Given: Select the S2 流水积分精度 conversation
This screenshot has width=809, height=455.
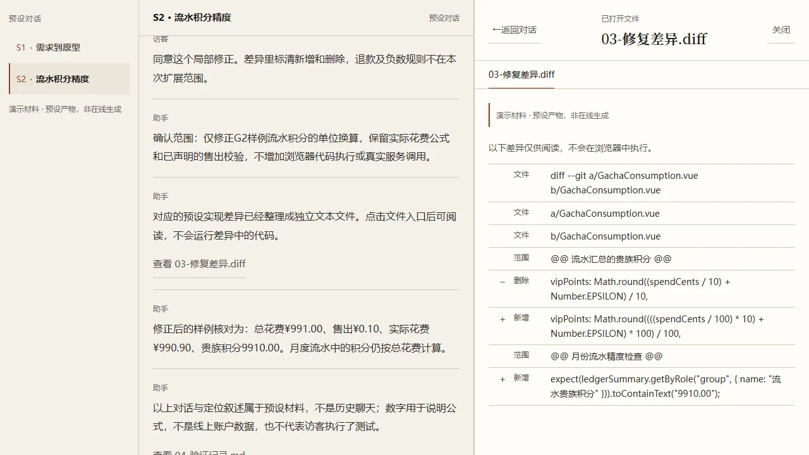Looking at the screenshot, I should point(69,79).
